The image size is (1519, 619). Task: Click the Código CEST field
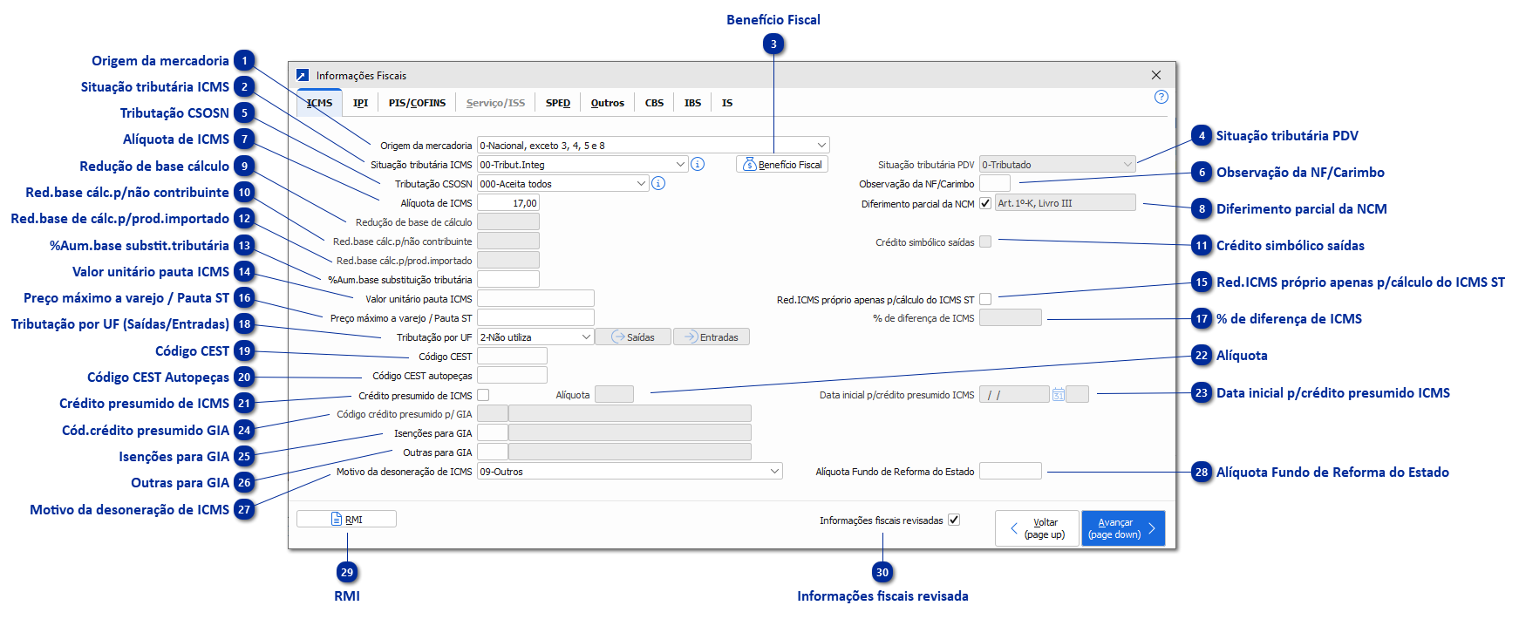[x=512, y=356]
